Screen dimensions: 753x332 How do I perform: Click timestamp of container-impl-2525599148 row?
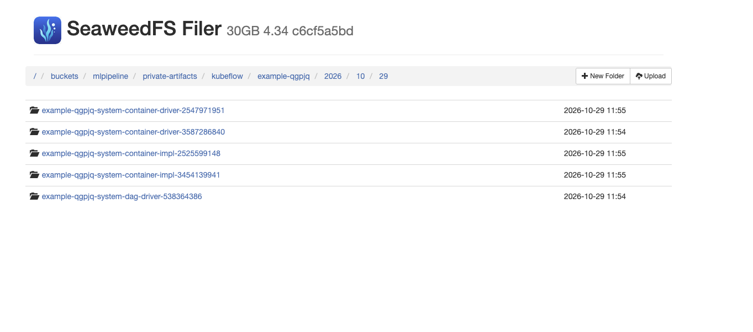coord(594,153)
